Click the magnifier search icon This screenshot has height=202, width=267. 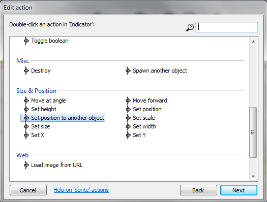pyautogui.click(x=190, y=27)
